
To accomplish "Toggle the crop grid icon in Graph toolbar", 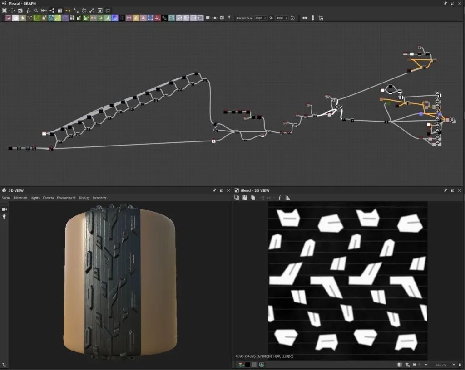I will [x=108, y=10].
